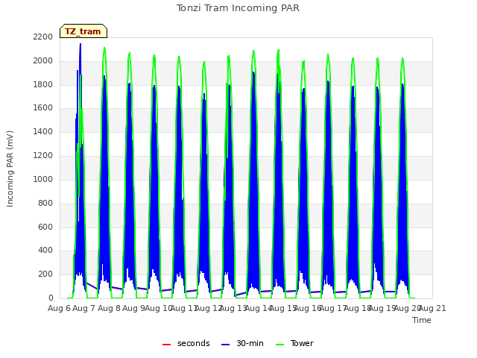
Task: Click the Aug 7 x-axis date label
Action: tap(84, 308)
